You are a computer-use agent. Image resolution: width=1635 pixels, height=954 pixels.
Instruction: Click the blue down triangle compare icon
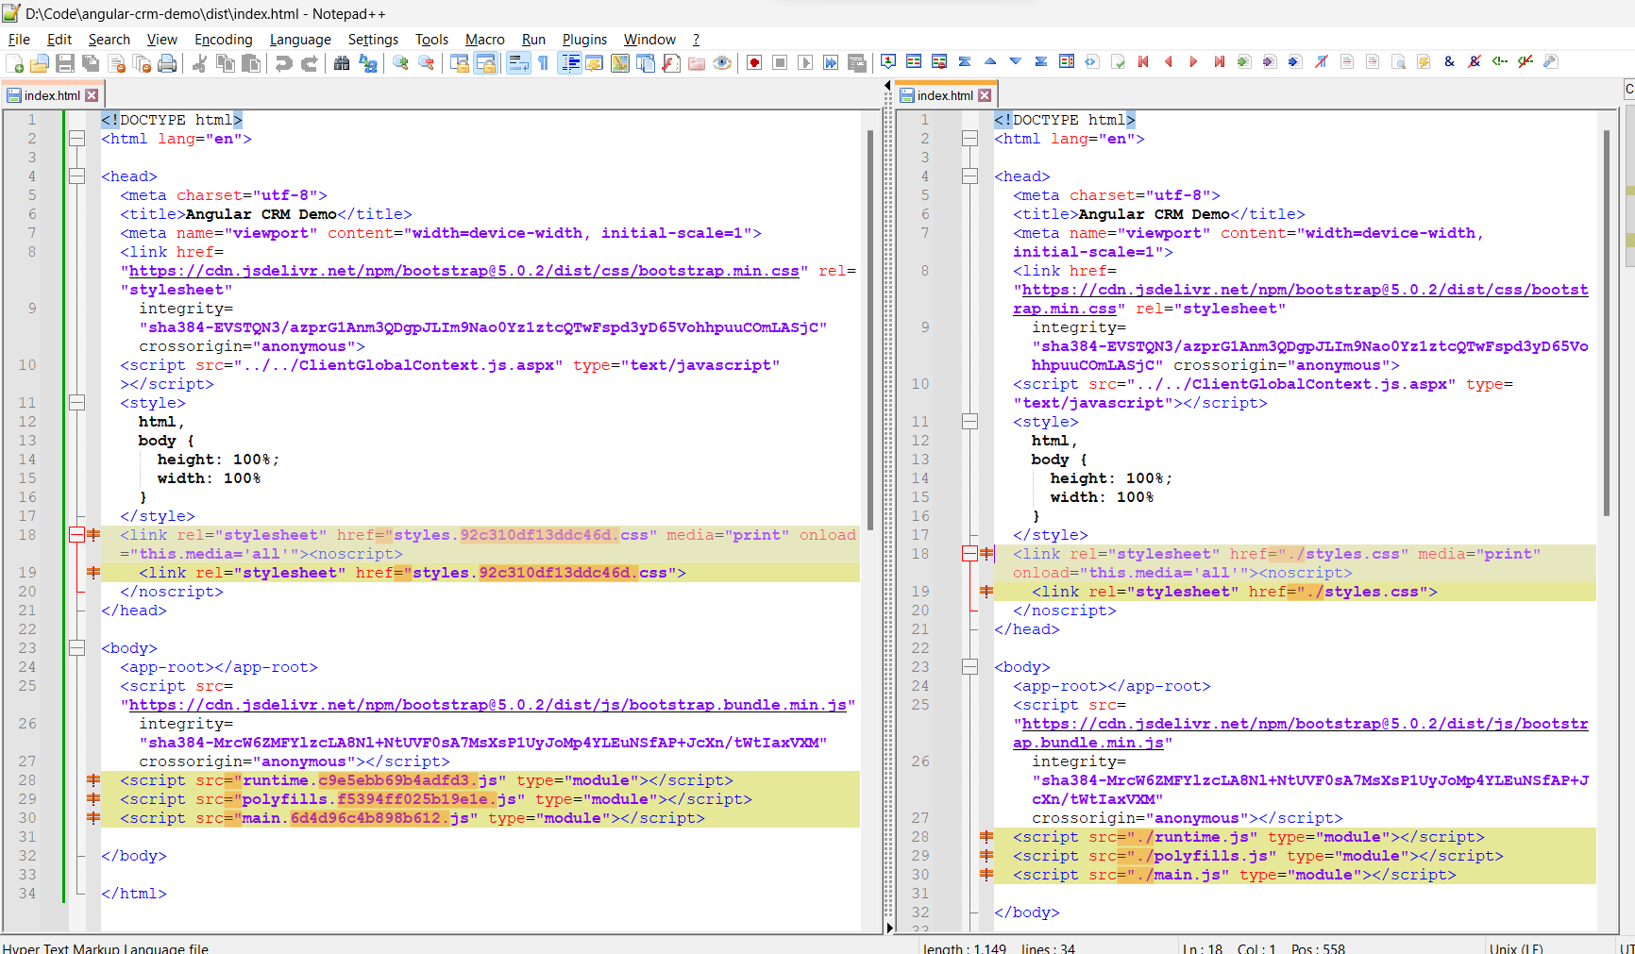pos(1016,62)
